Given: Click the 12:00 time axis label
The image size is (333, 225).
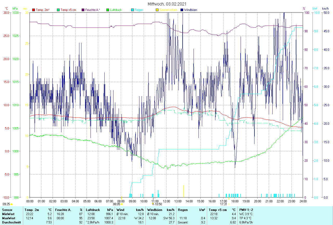Looking at the screenshot, I should tap(166, 201).
